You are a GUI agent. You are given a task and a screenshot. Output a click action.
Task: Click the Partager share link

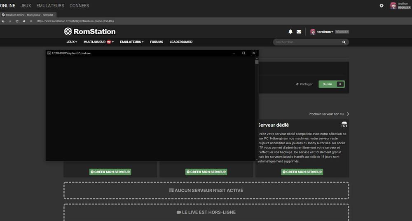pos(304,84)
